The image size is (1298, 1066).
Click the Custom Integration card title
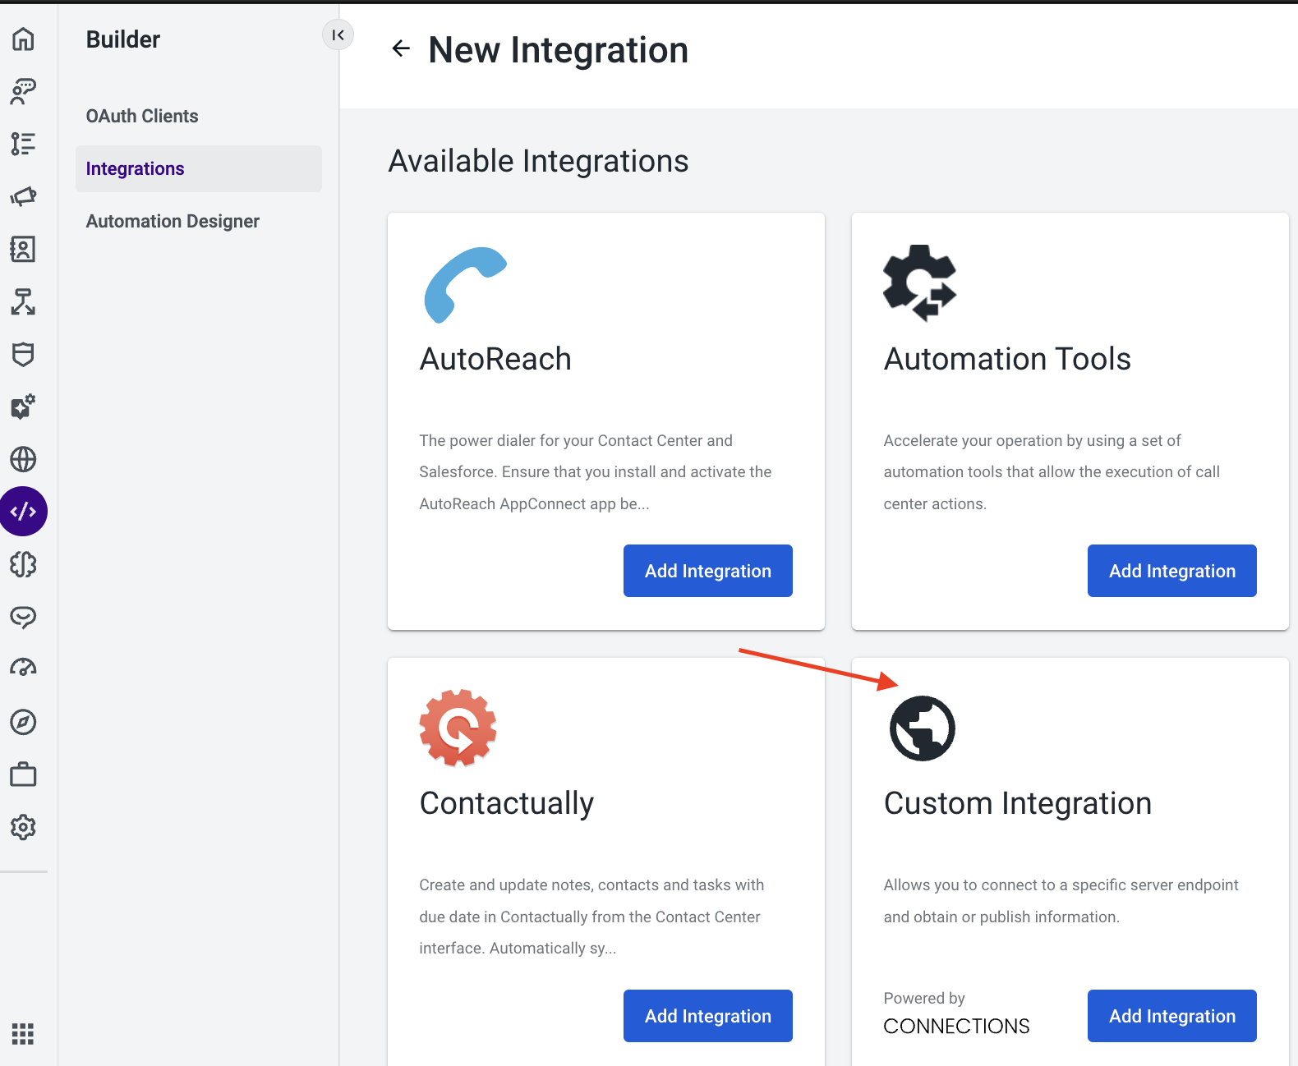(x=1018, y=803)
